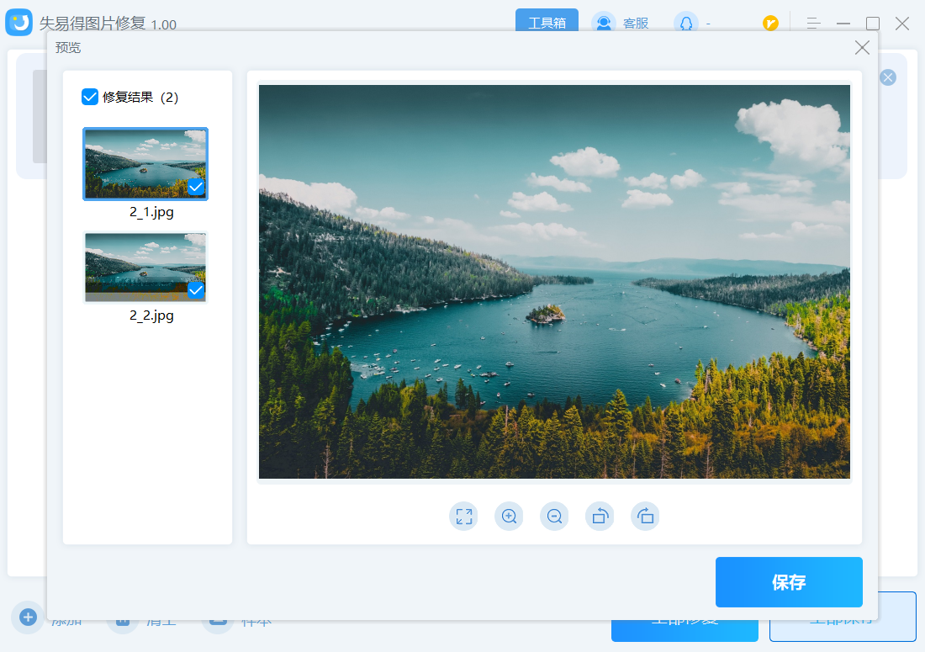
Task: Click the add plus icon in the main window
Action: coord(28,618)
